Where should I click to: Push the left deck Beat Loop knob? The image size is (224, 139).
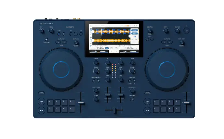[76, 42]
